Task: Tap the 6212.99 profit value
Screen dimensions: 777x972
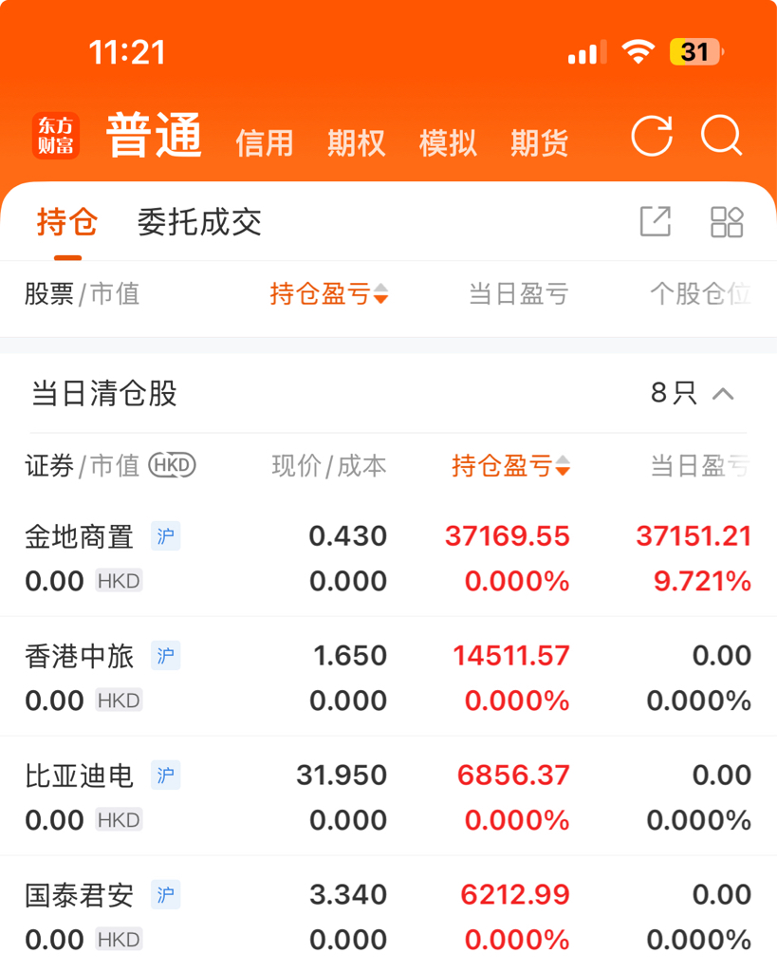Action: click(515, 895)
